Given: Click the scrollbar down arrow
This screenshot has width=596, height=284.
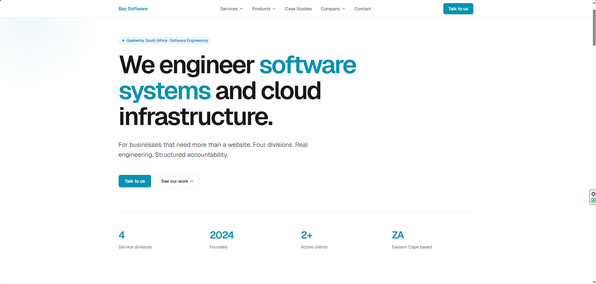Looking at the screenshot, I should [594, 282].
